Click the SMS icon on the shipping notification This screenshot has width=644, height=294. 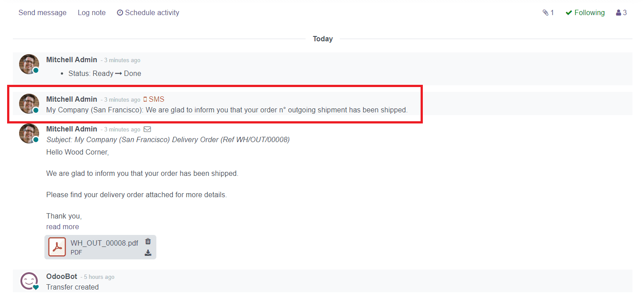(145, 99)
